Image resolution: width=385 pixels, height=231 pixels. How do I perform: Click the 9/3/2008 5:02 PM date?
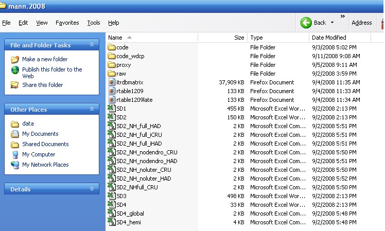334,47
